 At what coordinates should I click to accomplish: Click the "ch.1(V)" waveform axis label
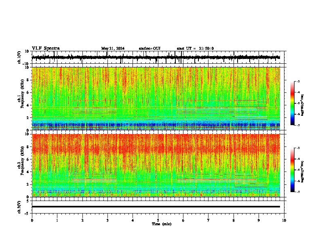pyautogui.click(x=19, y=57)
